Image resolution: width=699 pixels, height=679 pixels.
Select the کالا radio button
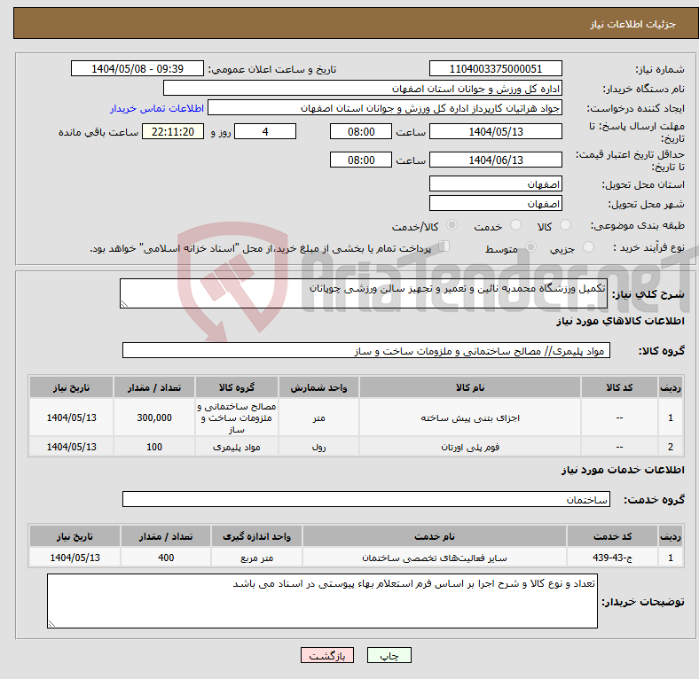[566, 226]
